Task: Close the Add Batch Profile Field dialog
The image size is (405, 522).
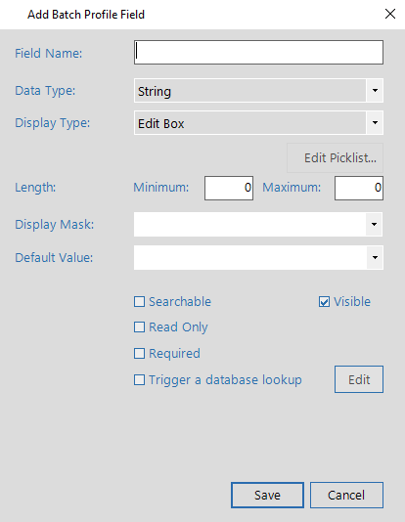Action: coord(390,14)
